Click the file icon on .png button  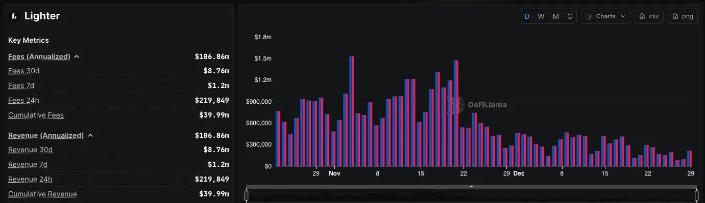click(675, 16)
